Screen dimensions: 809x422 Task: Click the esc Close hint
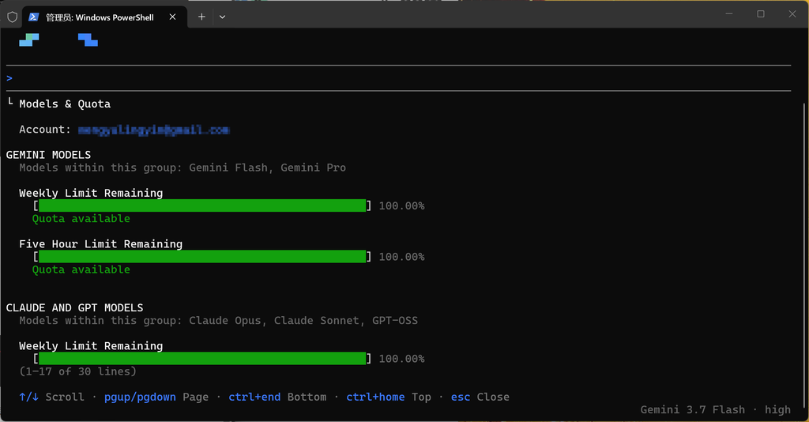(480, 397)
